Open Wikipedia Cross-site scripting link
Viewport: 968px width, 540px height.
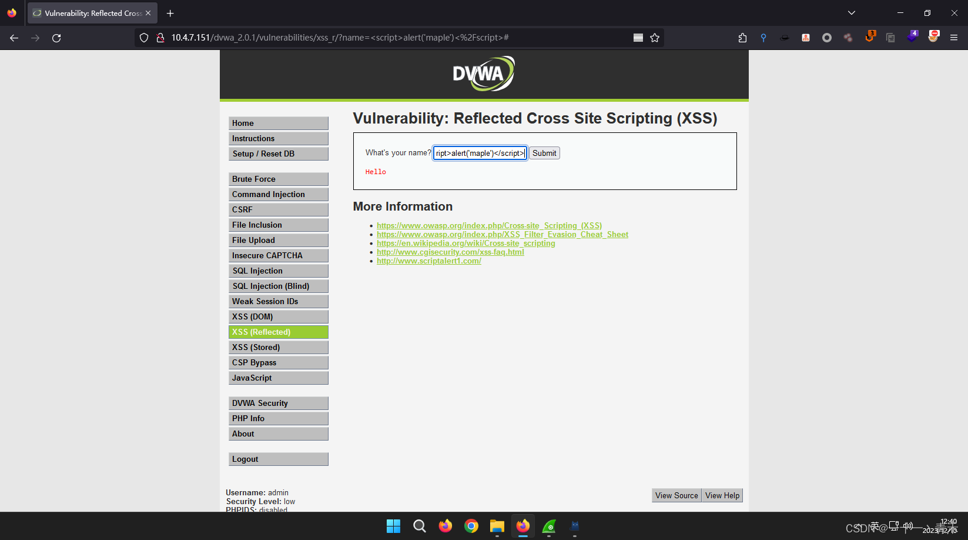pos(466,243)
